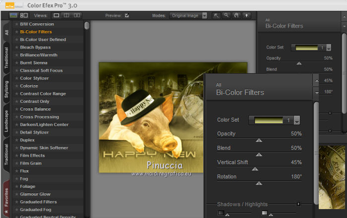This screenshot has height=218, width=347.
Task: Open Color Set dropdown in enlarged panel
Action: click(x=297, y=120)
